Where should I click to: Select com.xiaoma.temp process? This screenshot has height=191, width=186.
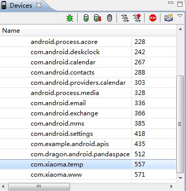tap(57, 164)
